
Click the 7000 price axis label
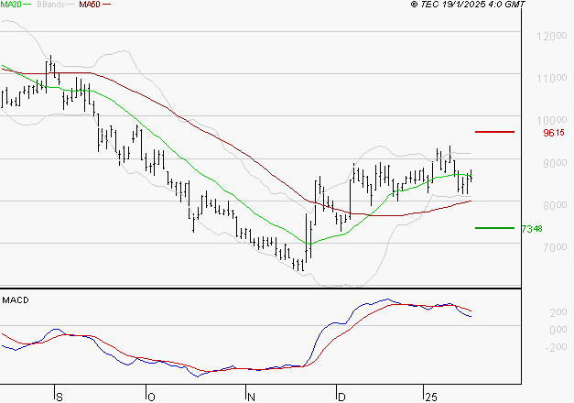click(548, 248)
